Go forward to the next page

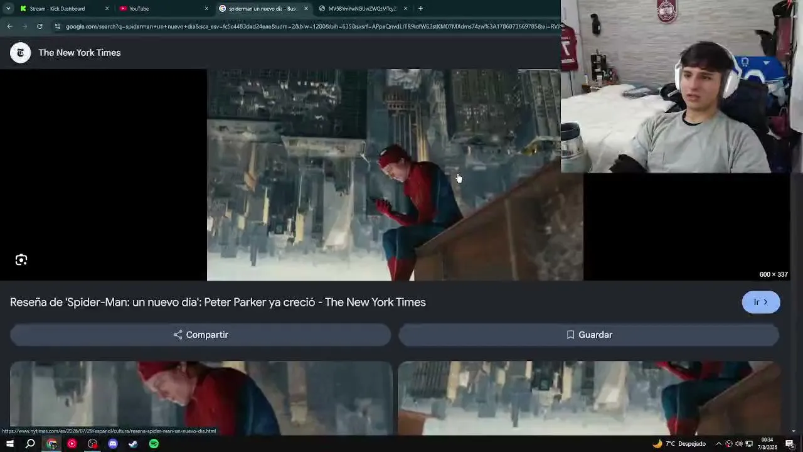[x=24, y=26]
